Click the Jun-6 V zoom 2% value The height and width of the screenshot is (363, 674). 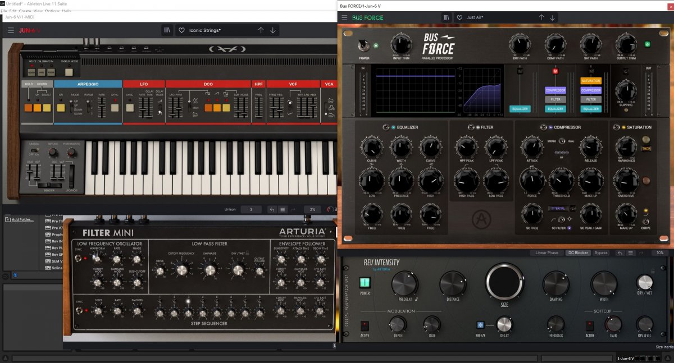312,209
